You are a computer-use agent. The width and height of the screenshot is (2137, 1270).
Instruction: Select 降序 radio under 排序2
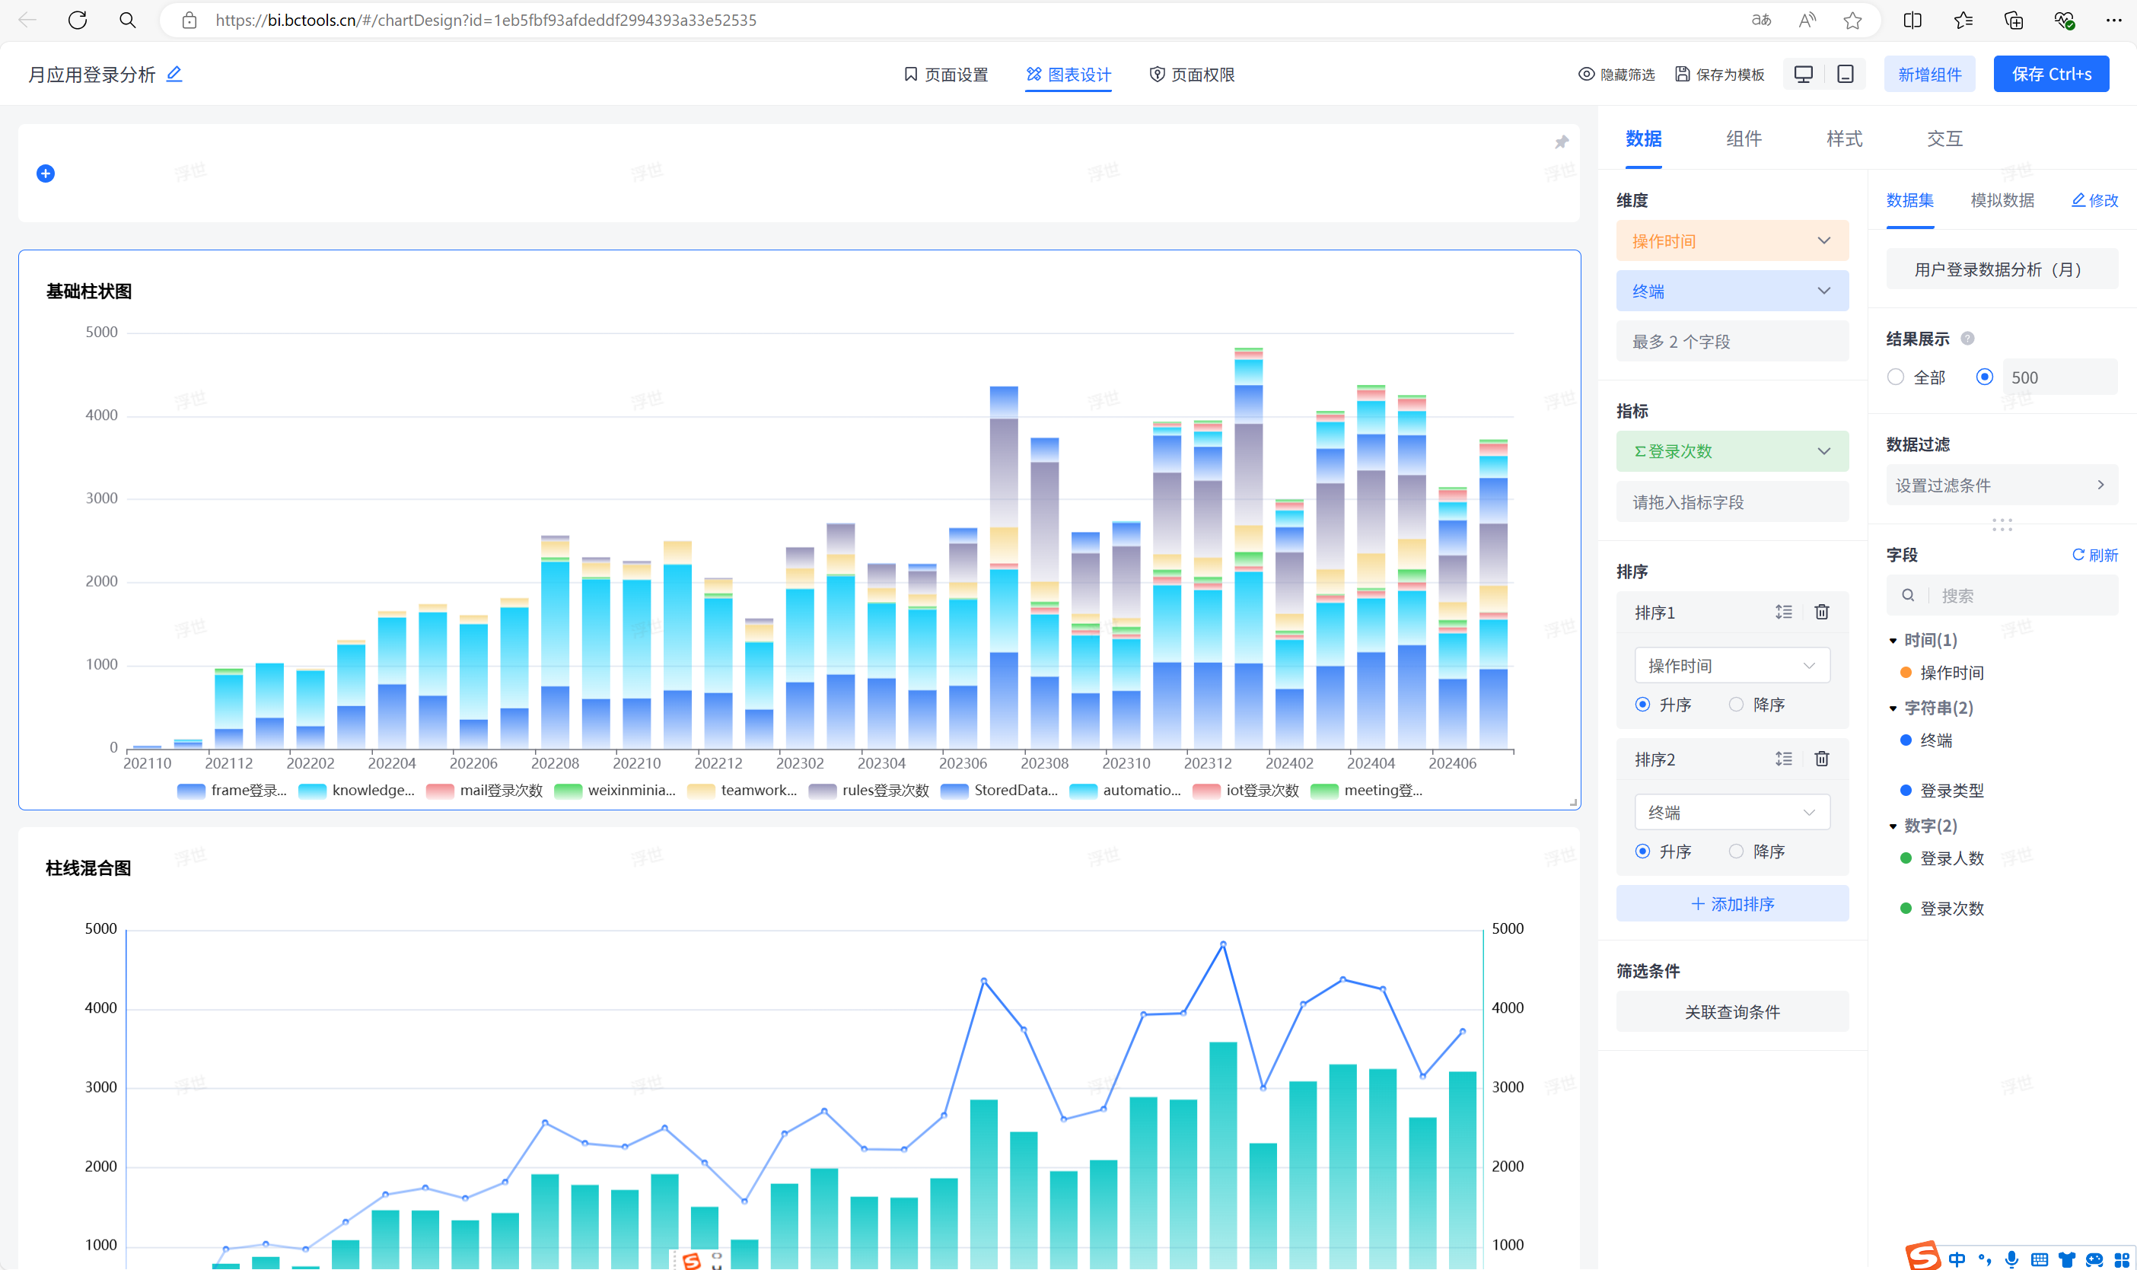click(1736, 851)
